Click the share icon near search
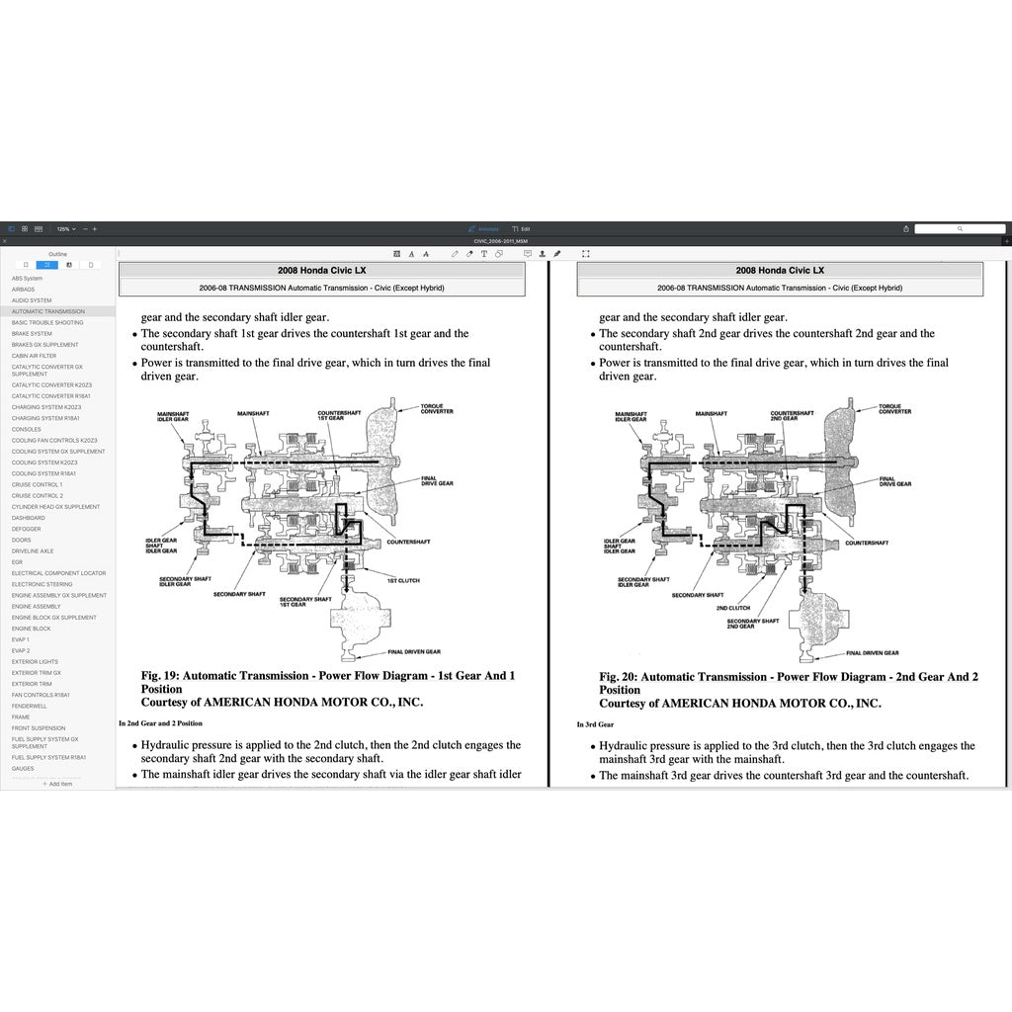 tap(906, 228)
